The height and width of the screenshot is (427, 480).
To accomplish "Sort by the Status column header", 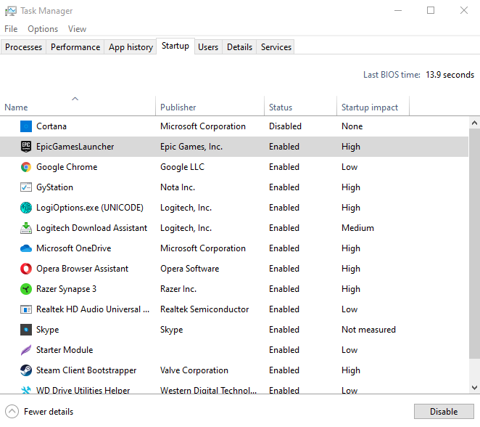I will tap(301, 106).
